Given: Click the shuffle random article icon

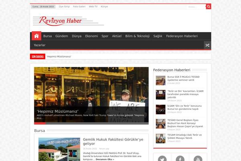Looking at the screenshot, I should (207, 45).
